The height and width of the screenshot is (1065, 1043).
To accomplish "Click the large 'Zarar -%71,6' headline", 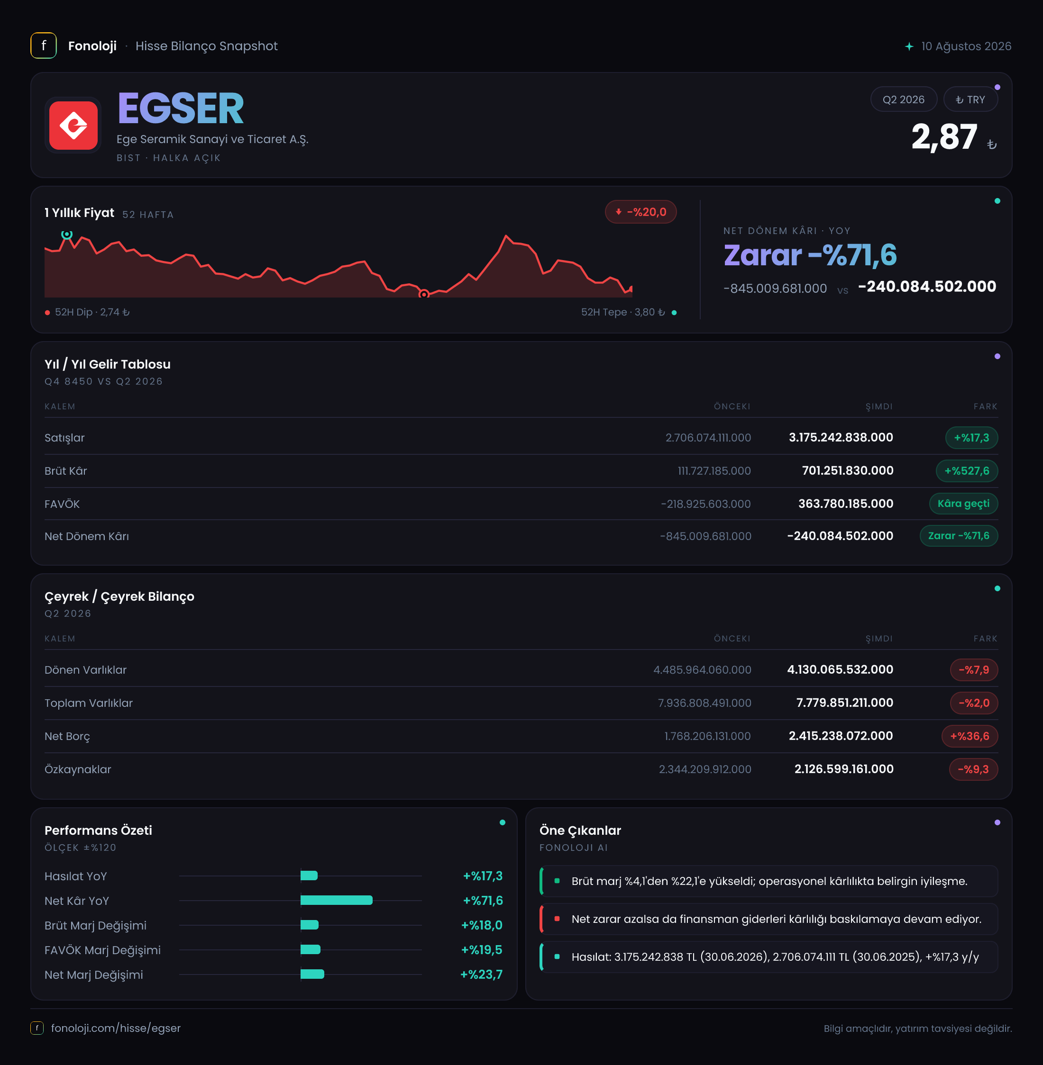I will [810, 255].
